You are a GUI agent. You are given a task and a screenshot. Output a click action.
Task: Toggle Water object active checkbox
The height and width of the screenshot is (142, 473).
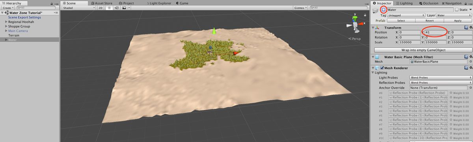[x=383, y=10]
